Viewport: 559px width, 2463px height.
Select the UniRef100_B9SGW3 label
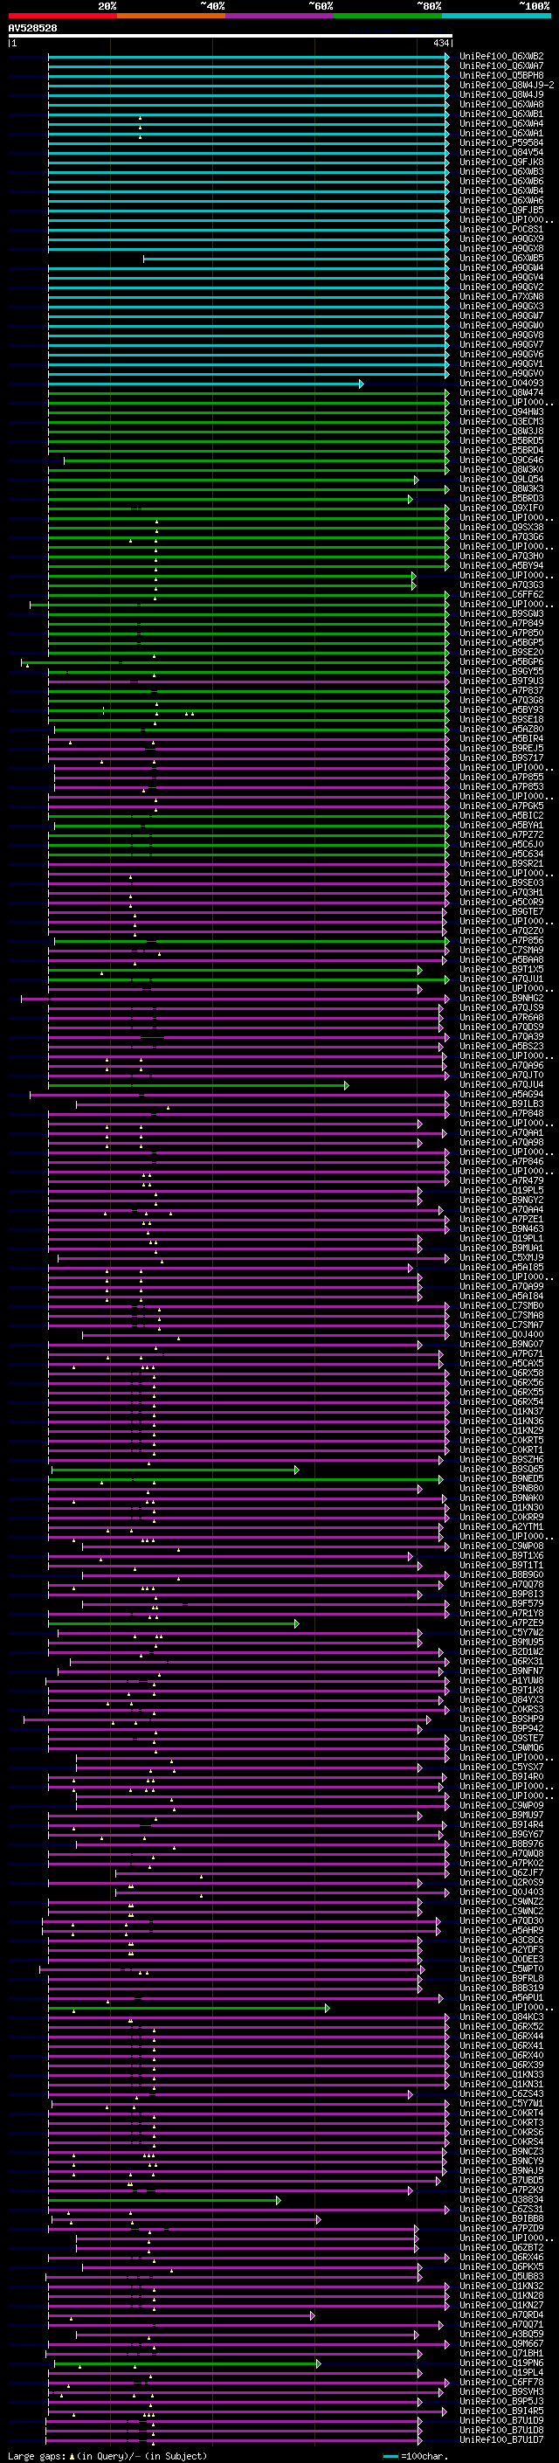click(501, 614)
